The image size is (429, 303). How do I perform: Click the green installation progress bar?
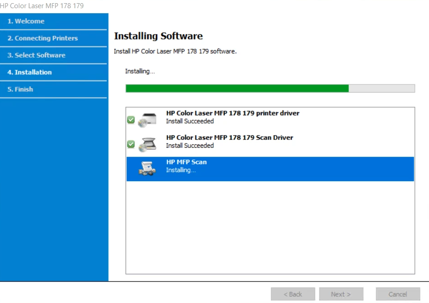coord(270,88)
